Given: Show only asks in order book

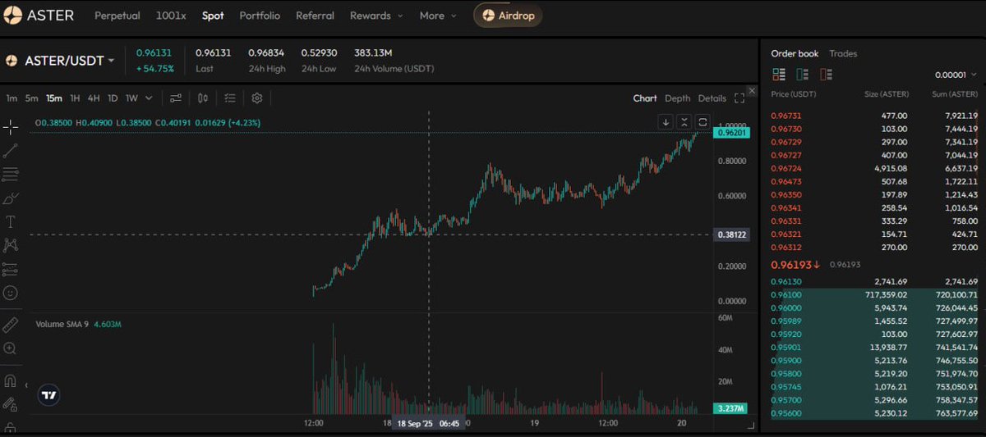Looking at the screenshot, I should (x=826, y=75).
